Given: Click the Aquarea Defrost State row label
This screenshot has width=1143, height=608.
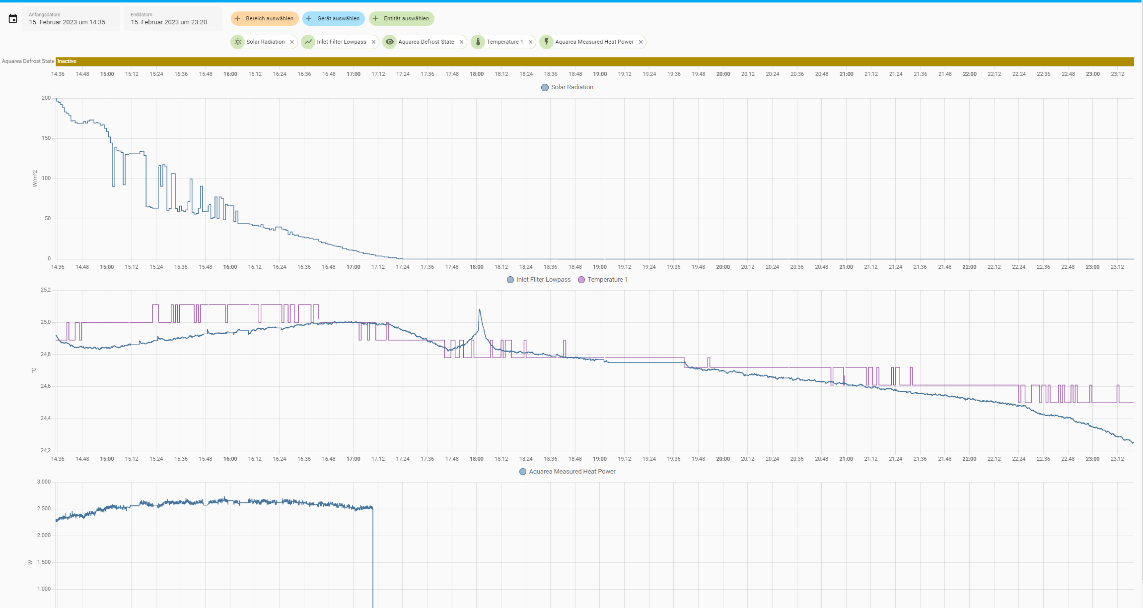Looking at the screenshot, I should pyautogui.click(x=28, y=61).
